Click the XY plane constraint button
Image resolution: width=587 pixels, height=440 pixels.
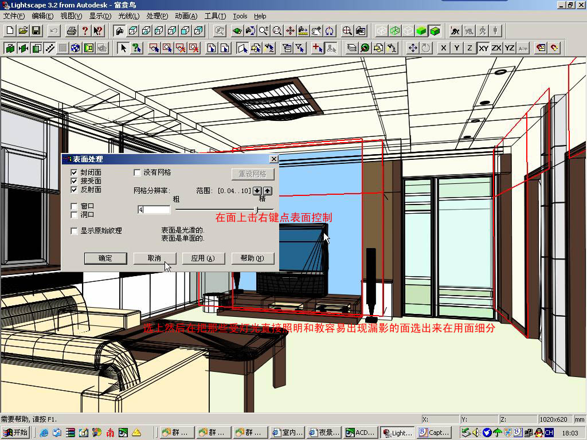483,48
